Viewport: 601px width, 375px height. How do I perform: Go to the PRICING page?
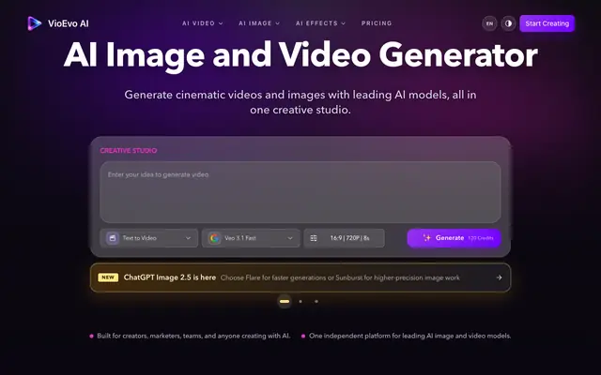pyautogui.click(x=377, y=23)
